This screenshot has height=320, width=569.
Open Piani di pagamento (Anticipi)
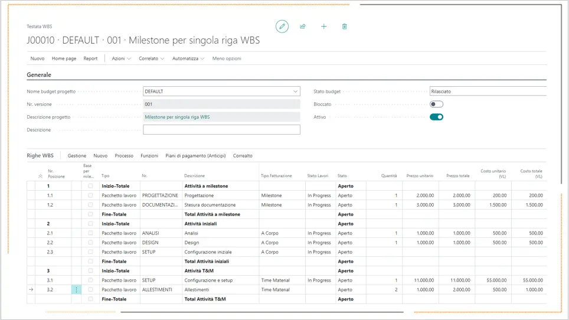click(195, 156)
